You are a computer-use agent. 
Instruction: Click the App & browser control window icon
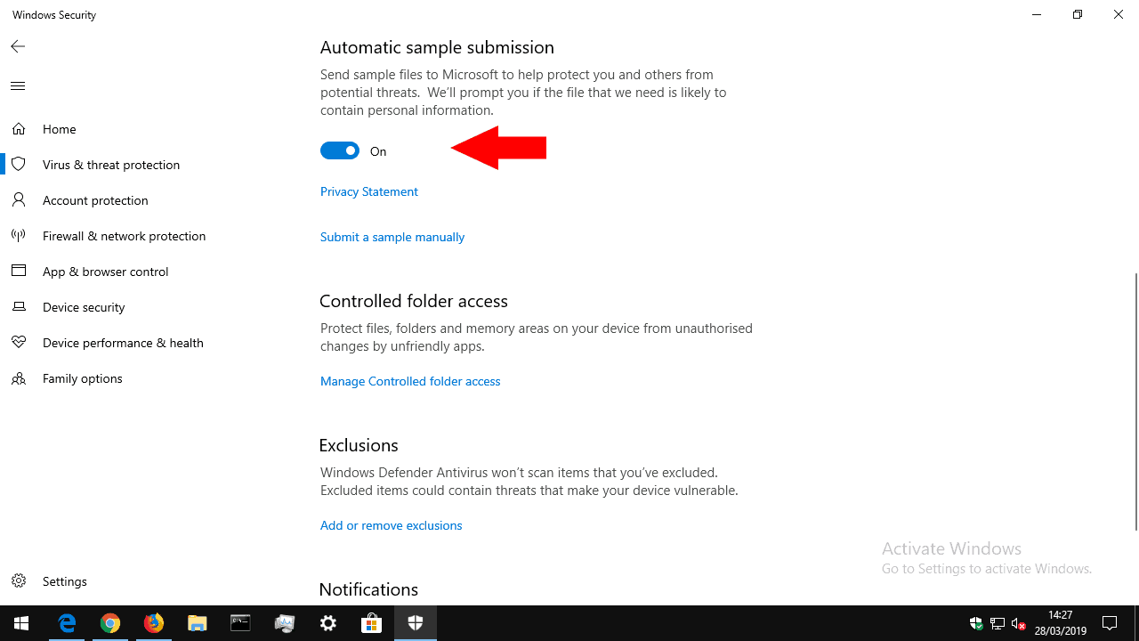(18, 272)
